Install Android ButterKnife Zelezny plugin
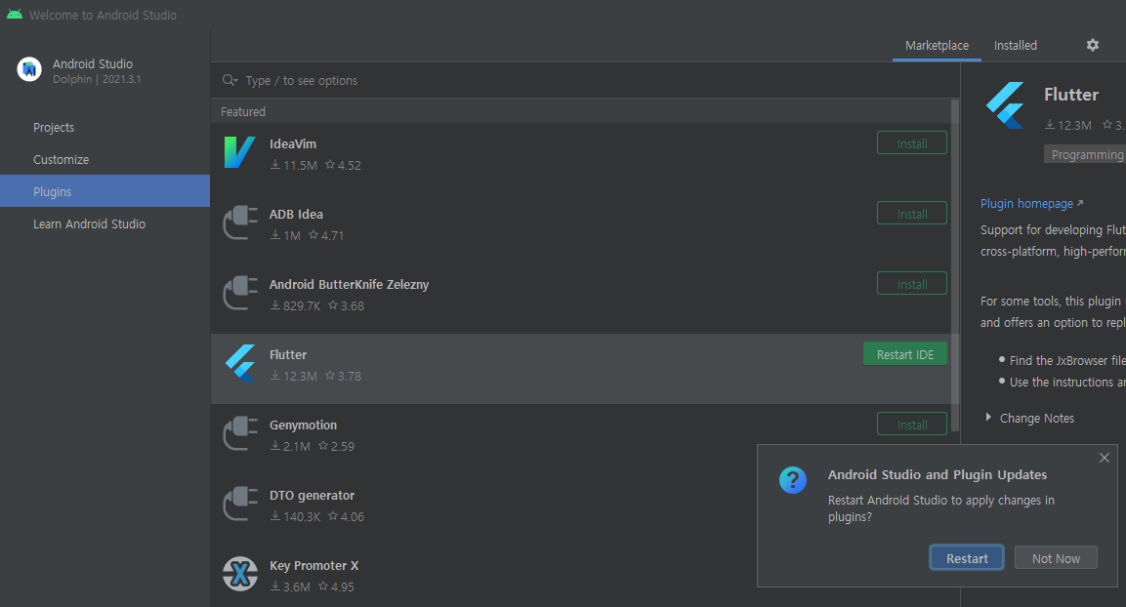Viewport: 1126px width, 607px height. pos(912,284)
